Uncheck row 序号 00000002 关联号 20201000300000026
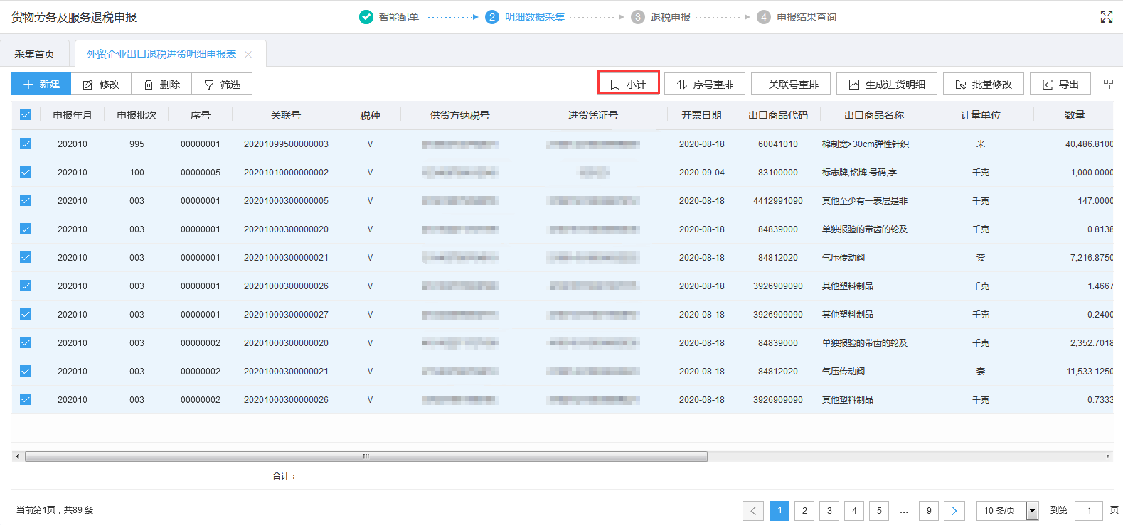Viewport: 1123px width, 525px height. coord(26,399)
